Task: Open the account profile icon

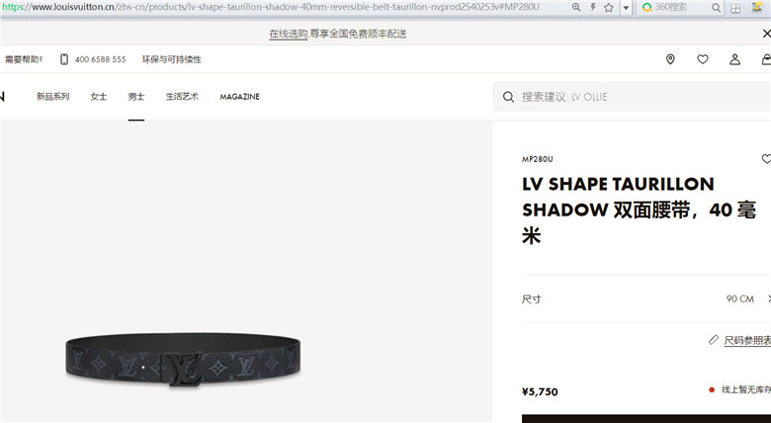Action: pyautogui.click(x=734, y=59)
